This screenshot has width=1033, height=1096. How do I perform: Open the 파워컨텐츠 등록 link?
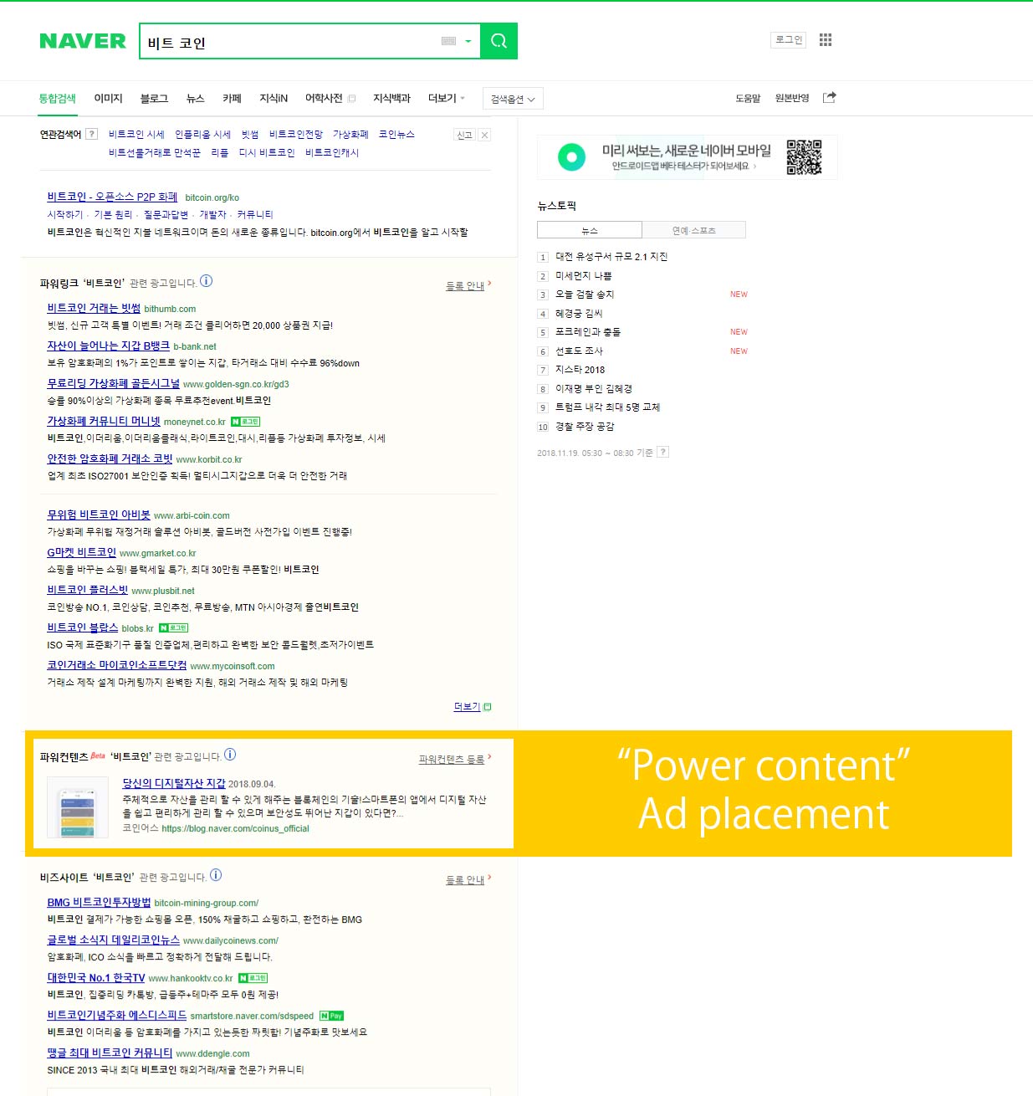(452, 760)
